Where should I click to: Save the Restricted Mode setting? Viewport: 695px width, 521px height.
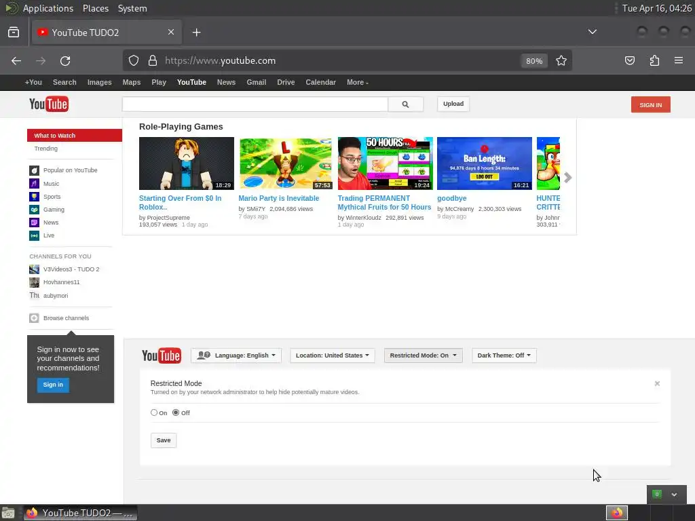164,440
